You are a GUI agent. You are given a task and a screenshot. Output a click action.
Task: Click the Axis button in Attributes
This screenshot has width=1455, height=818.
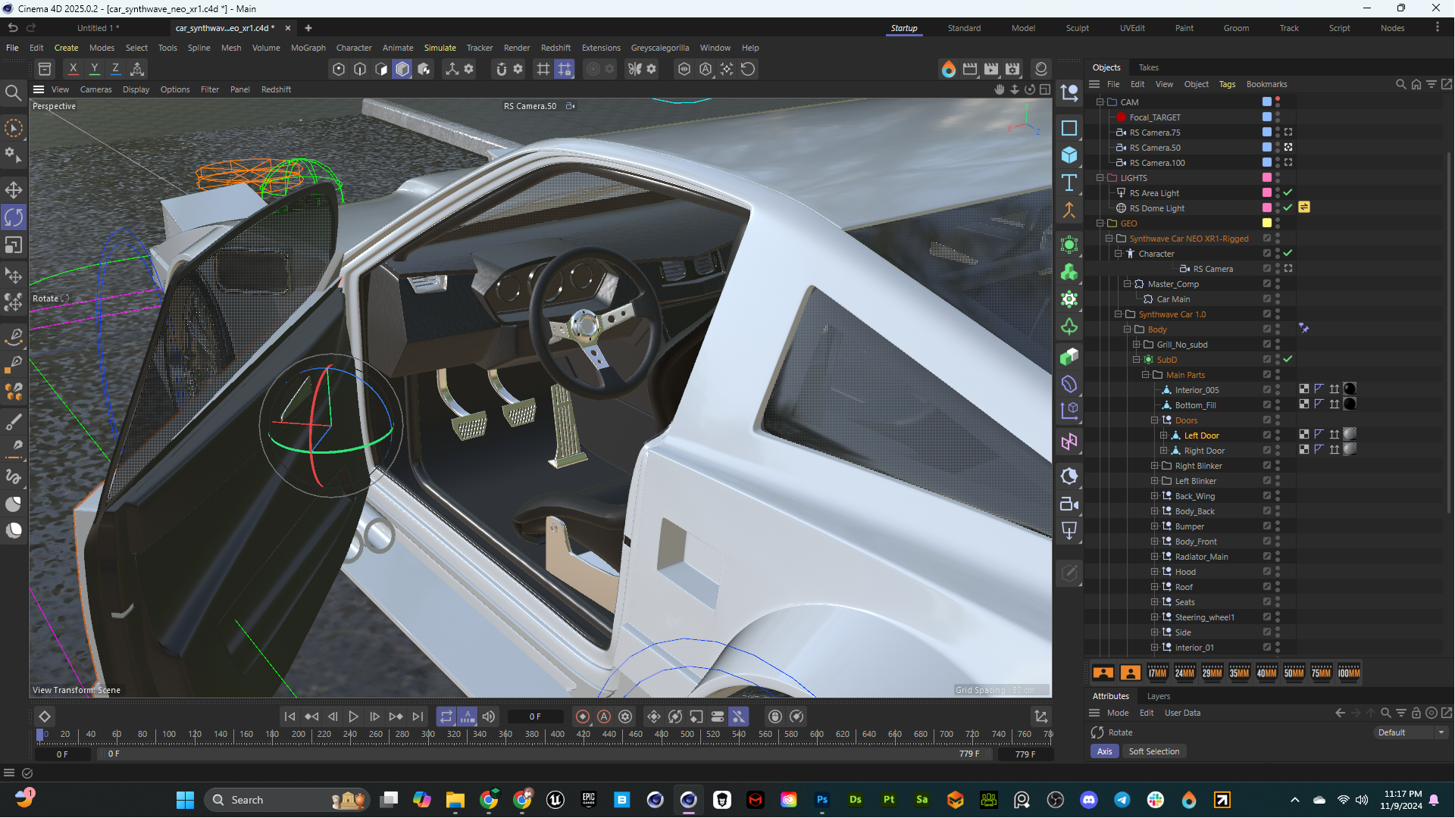[x=1104, y=751]
